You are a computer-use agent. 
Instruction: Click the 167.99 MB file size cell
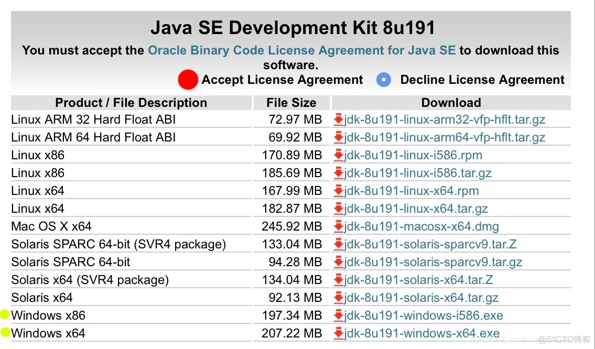tap(292, 191)
